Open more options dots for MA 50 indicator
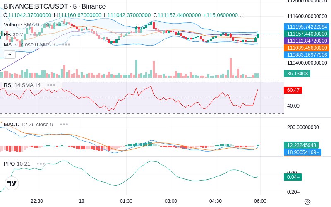This screenshot has width=331, height=207. (66, 45)
